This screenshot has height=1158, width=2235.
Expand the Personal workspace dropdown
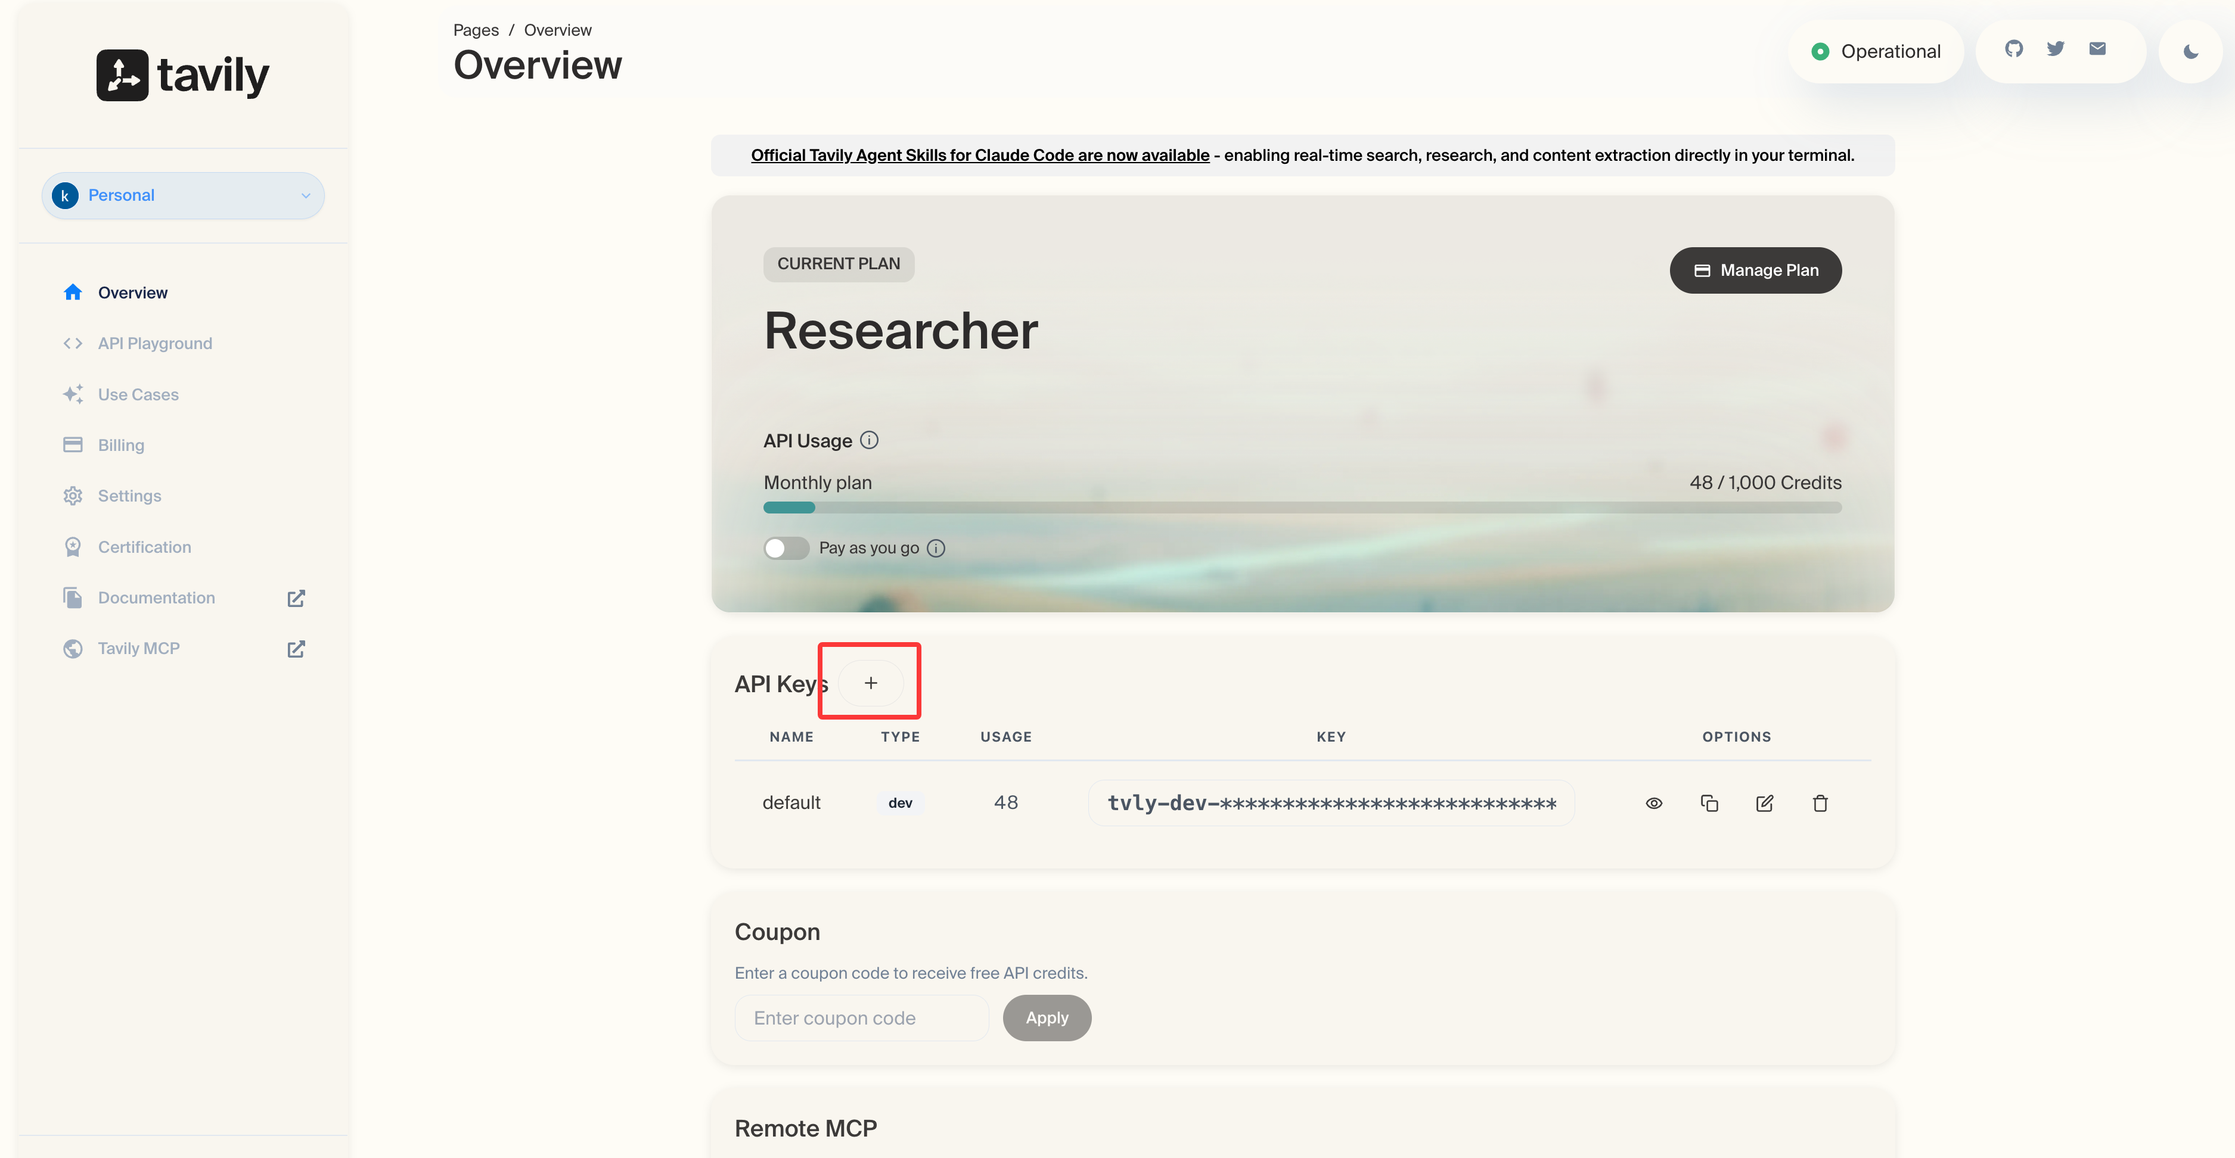click(x=183, y=196)
